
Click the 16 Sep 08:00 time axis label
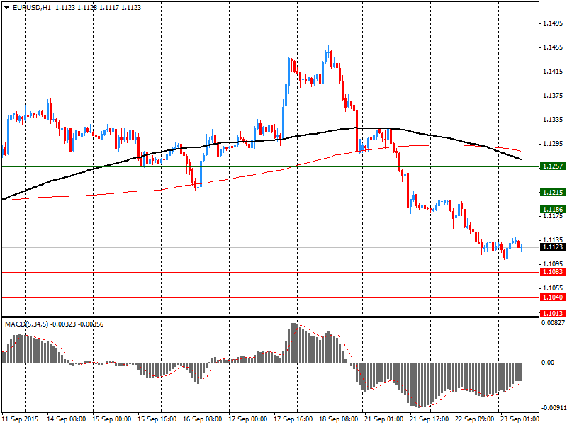pos(203,419)
